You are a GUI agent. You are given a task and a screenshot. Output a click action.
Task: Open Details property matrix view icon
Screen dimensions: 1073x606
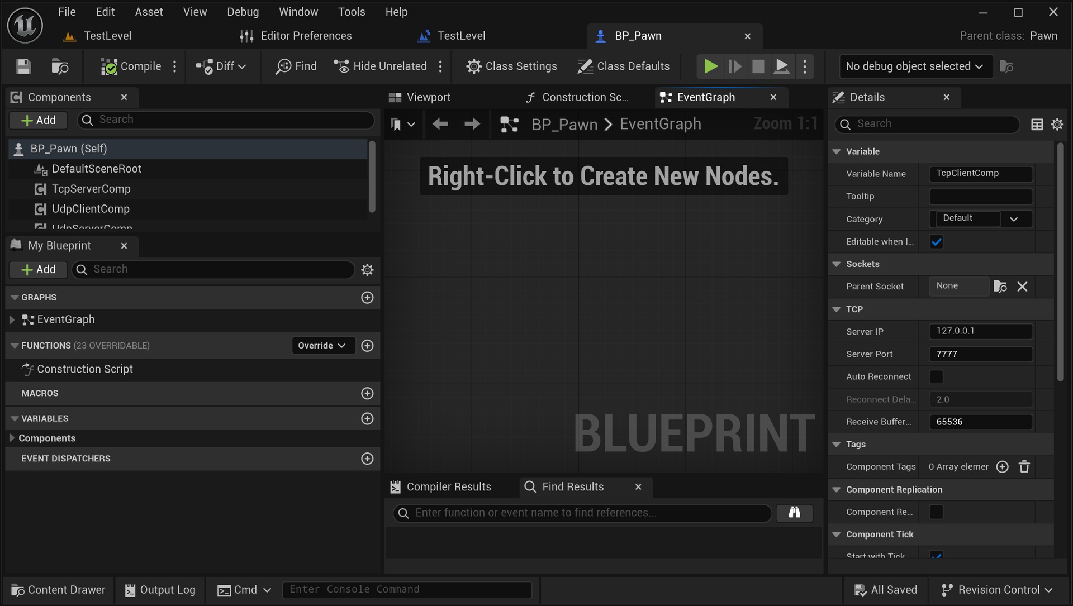click(x=1037, y=125)
